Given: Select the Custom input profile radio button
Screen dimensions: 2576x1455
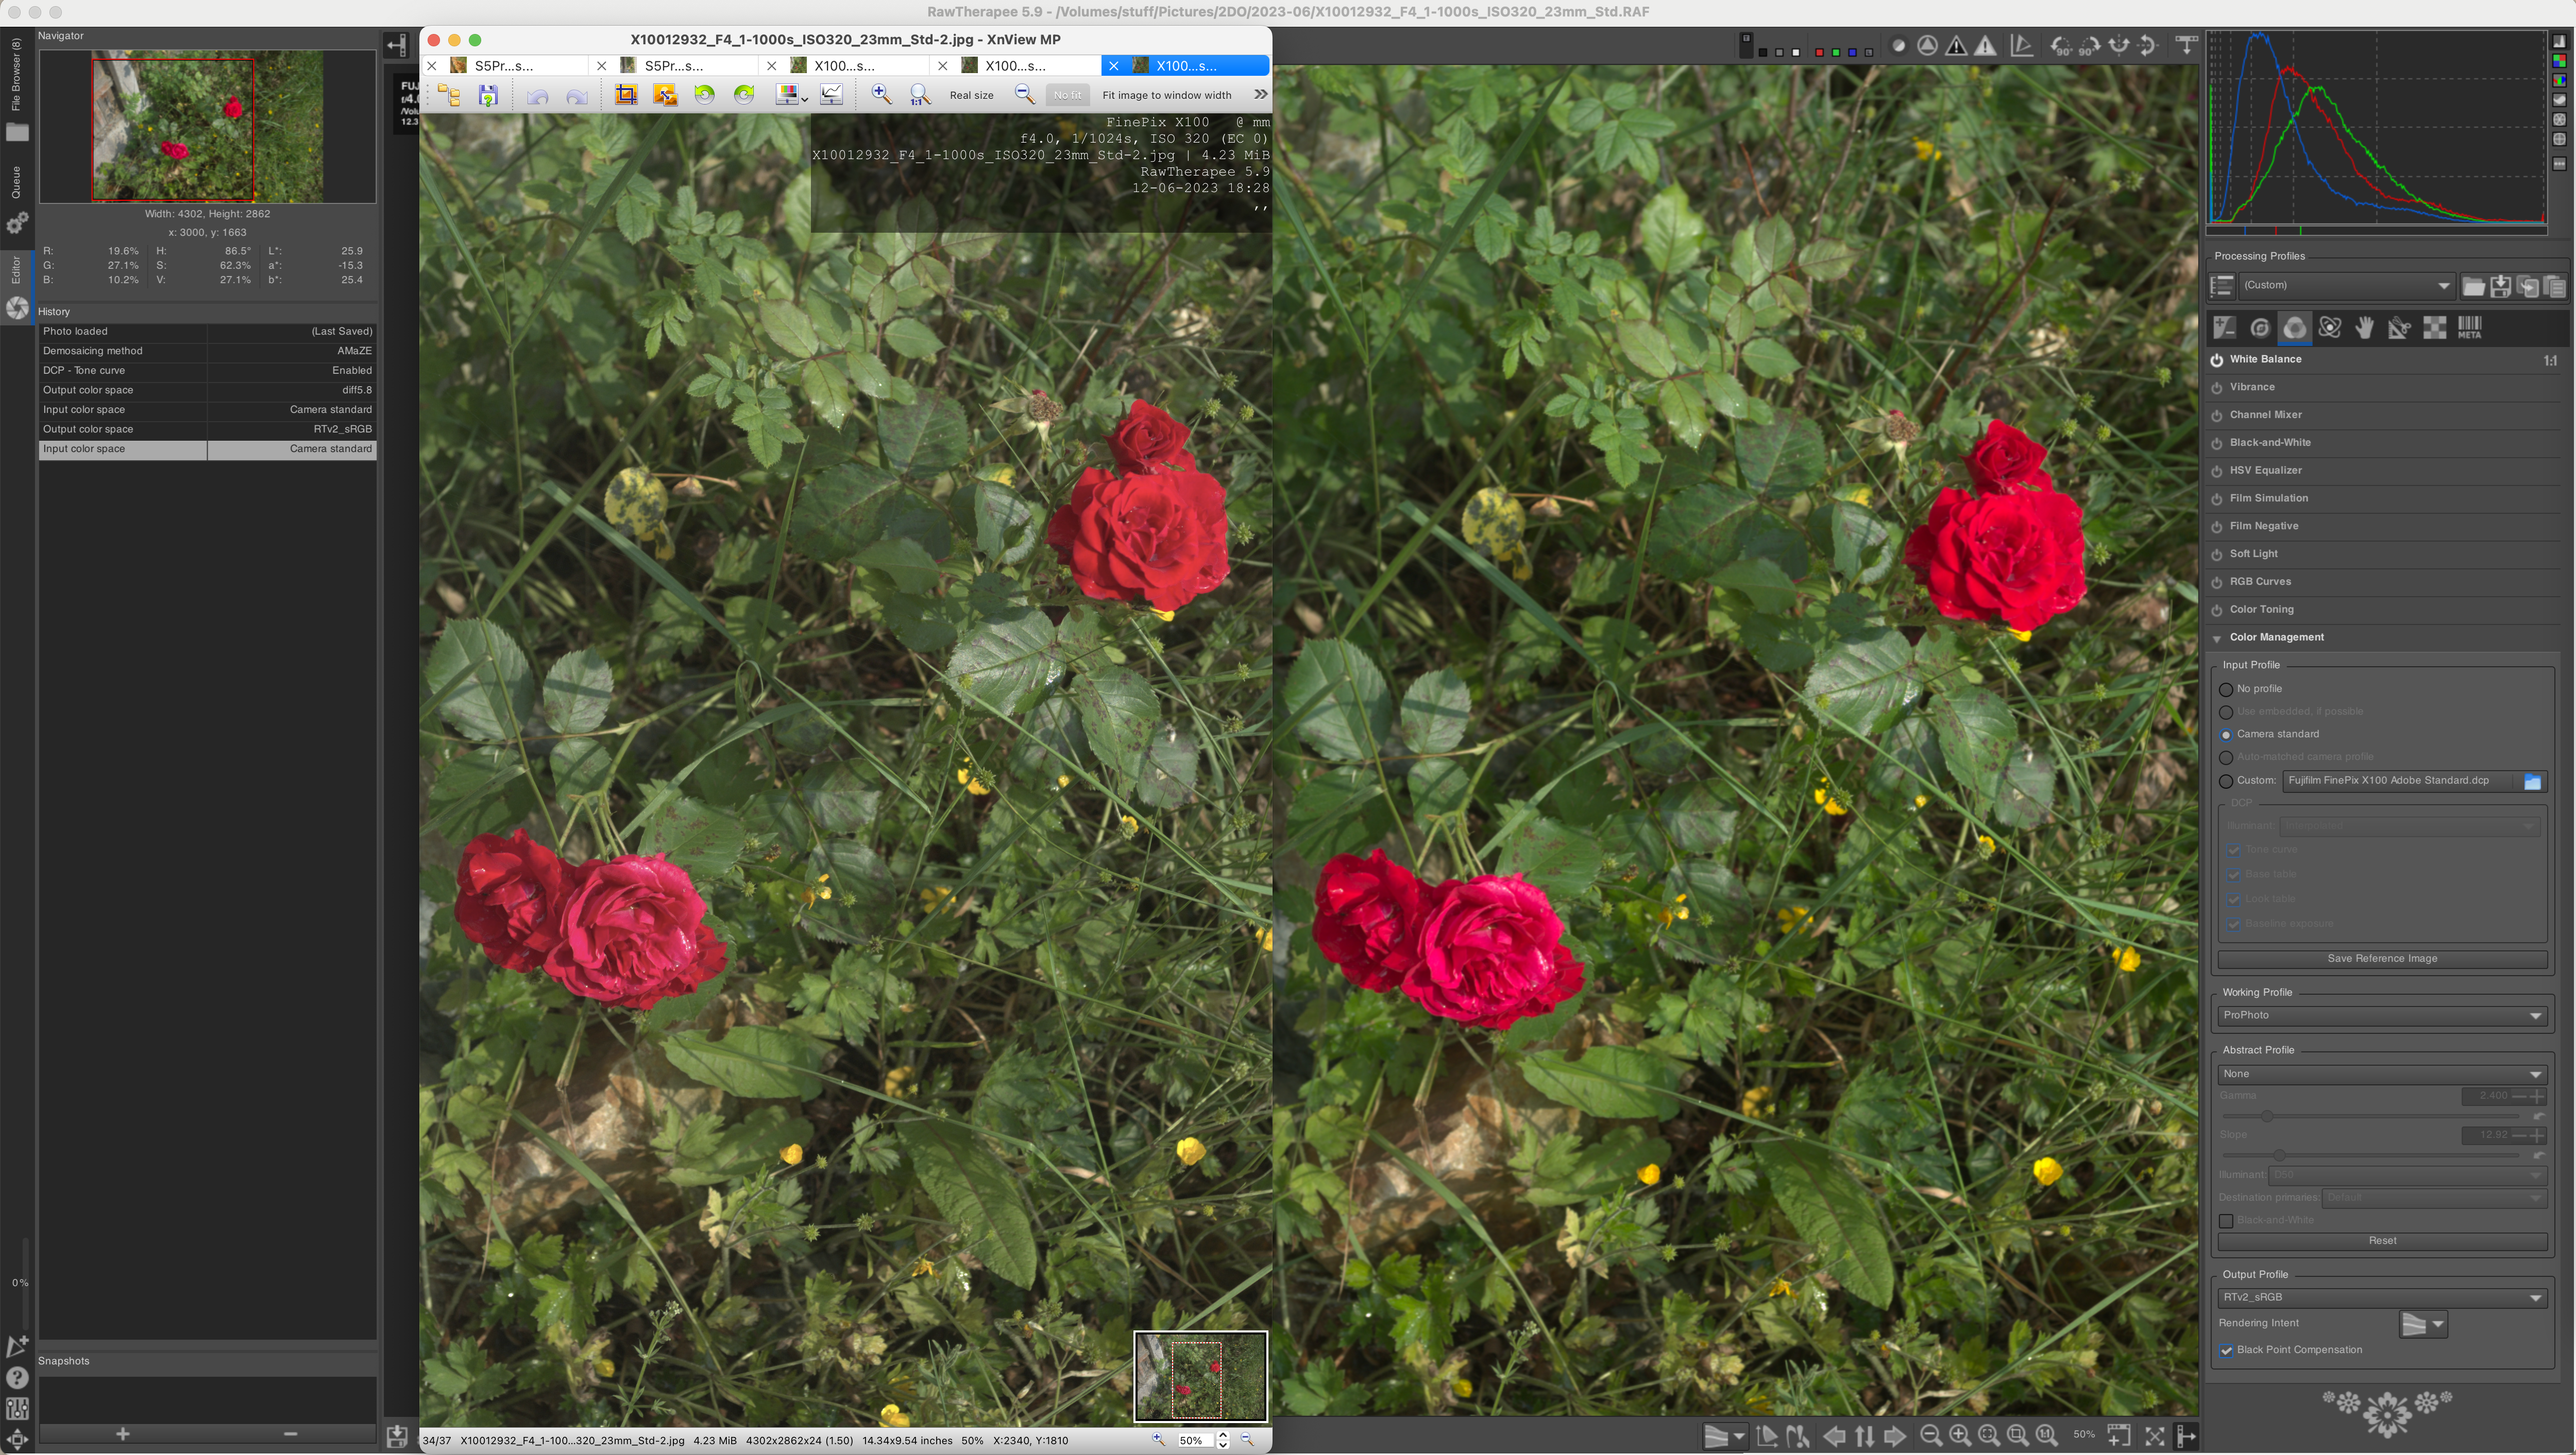Looking at the screenshot, I should click(2226, 782).
